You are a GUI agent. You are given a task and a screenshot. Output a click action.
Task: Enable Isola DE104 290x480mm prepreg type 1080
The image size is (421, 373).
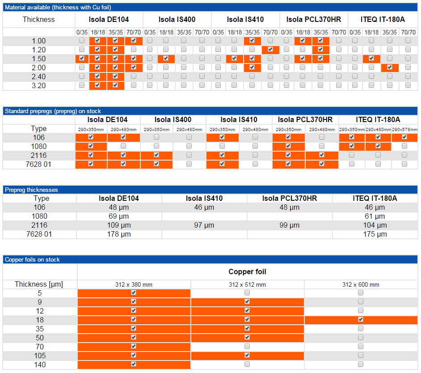123,146
